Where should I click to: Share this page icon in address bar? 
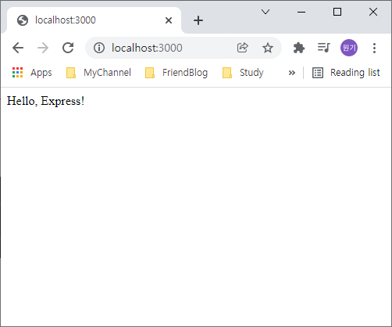point(242,48)
